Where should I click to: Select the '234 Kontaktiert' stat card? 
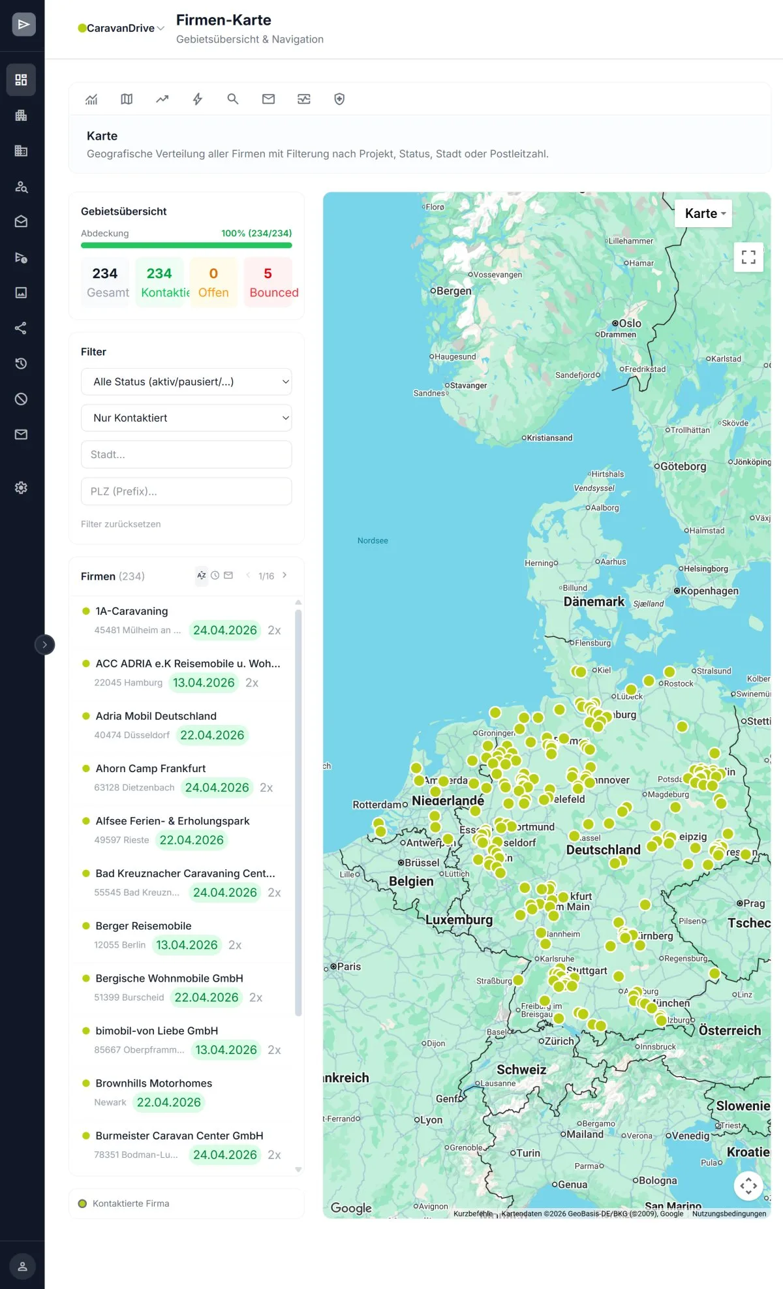(160, 282)
